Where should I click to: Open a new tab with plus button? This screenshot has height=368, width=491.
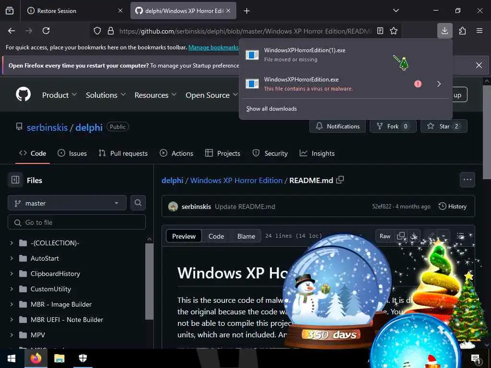point(247,11)
